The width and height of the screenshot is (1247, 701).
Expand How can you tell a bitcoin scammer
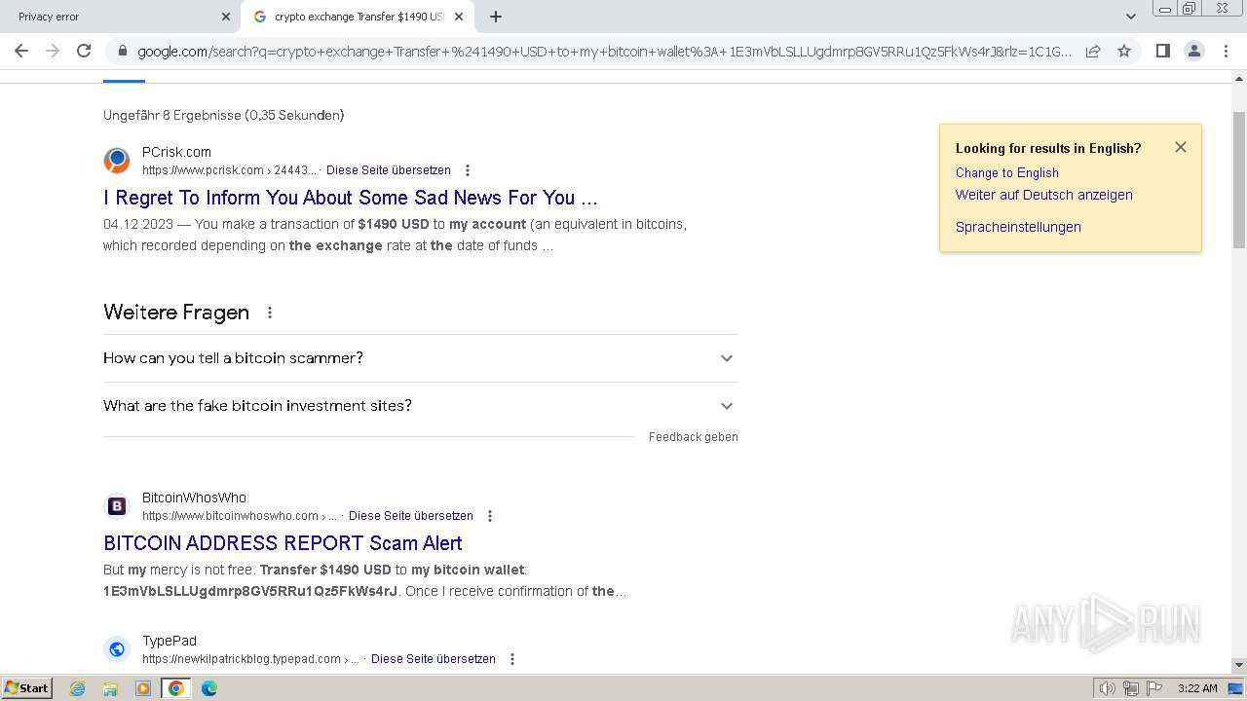[x=420, y=358]
